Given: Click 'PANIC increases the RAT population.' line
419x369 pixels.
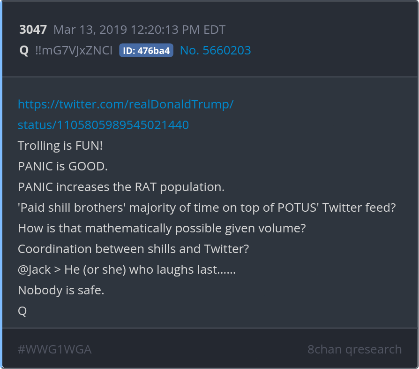Looking at the screenshot, I should tap(121, 187).
